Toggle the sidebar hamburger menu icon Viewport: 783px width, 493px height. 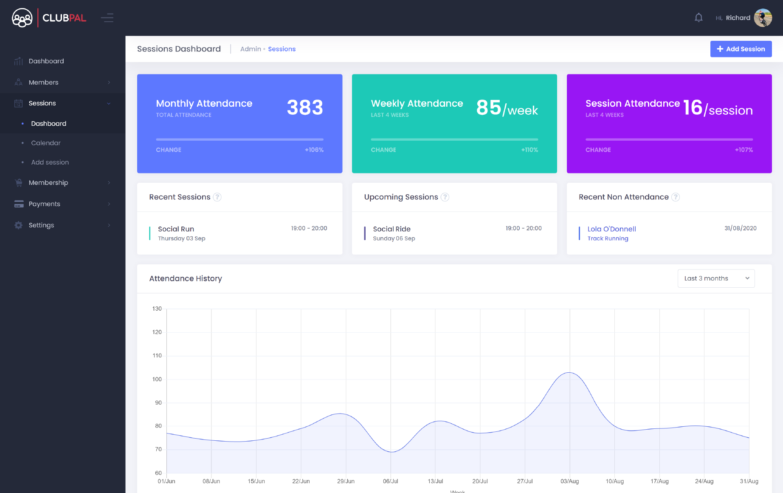[107, 18]
